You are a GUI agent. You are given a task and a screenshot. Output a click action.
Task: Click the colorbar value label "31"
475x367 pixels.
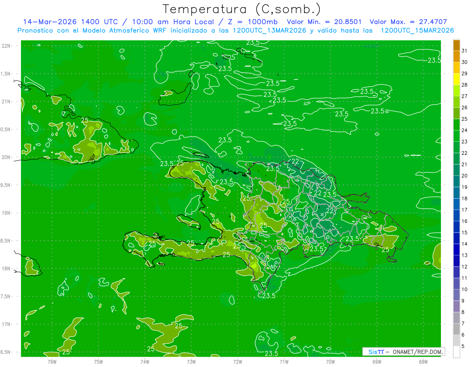point(465,51)
